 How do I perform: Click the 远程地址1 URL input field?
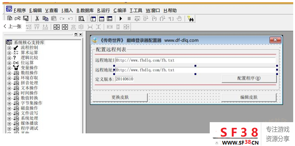click(x=196, y=60)
